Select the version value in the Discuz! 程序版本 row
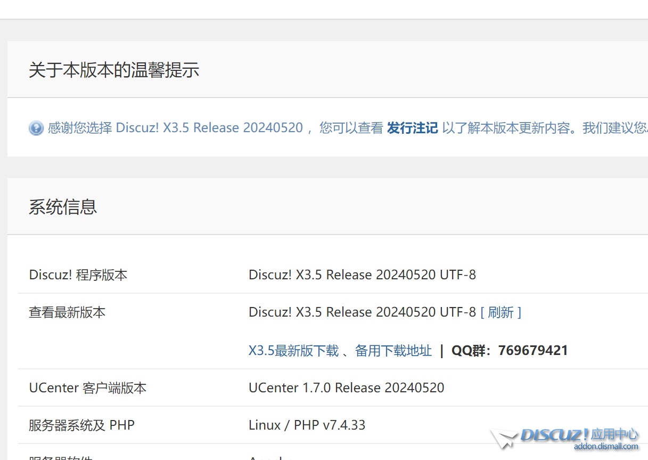Screen dimensions: 648x460 point(362,275)
